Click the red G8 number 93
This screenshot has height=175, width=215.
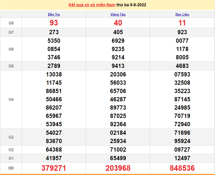coord(54,23)
